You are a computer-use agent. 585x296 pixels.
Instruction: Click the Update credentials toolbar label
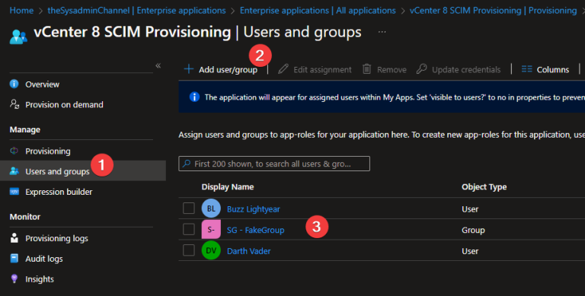(x=466, y=70)
